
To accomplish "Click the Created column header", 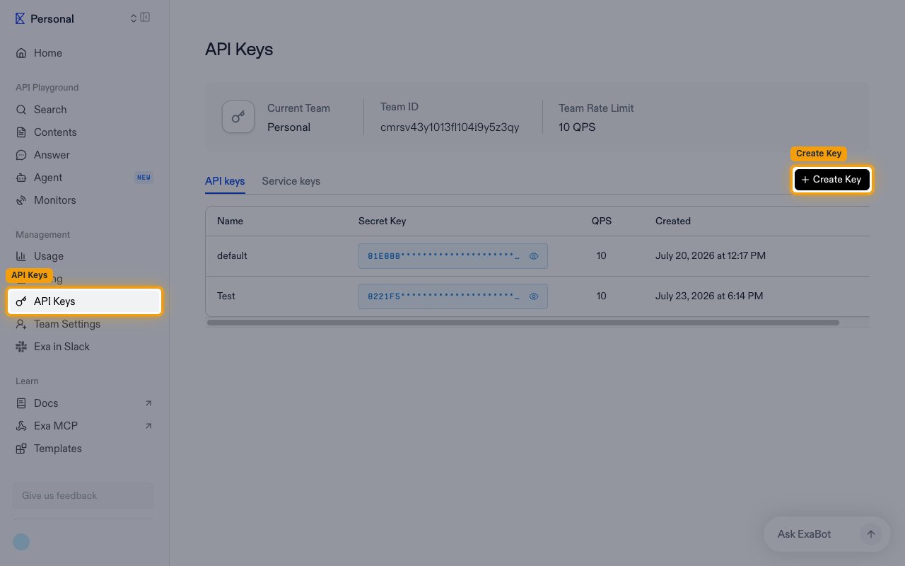I will [x=673, y=221].
